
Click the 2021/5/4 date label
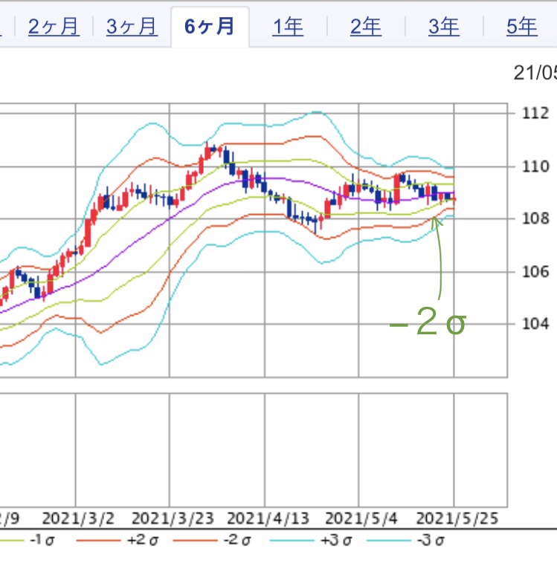point(361,519)
